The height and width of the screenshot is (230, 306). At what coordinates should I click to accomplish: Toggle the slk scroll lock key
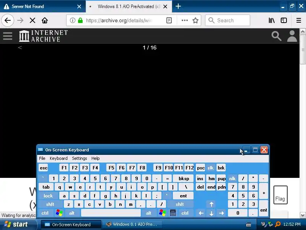click(x=210, y=168)
